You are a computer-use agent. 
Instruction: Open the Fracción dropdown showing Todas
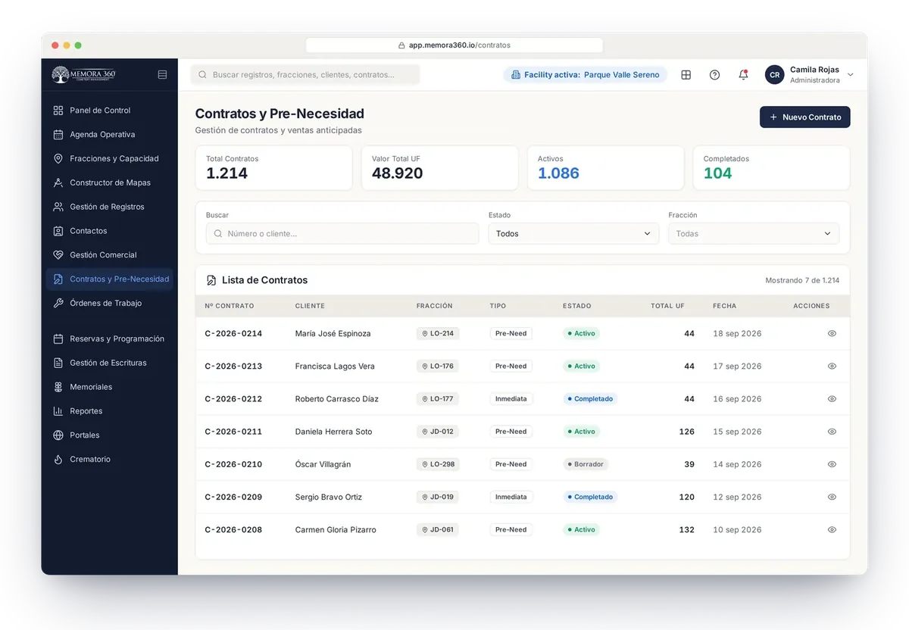click(x=754, y=234)
